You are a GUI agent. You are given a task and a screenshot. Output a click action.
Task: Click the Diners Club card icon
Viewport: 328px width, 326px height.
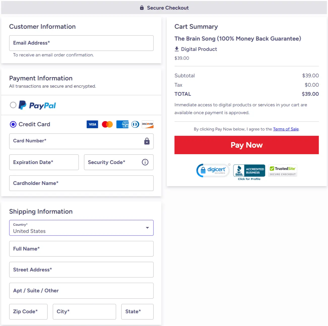pos(135,124)
